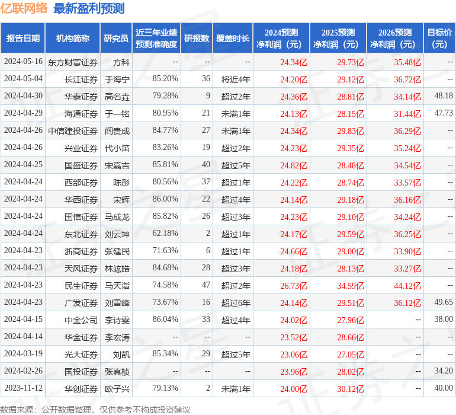Click researcher name 于海宁

coord(117,79)
